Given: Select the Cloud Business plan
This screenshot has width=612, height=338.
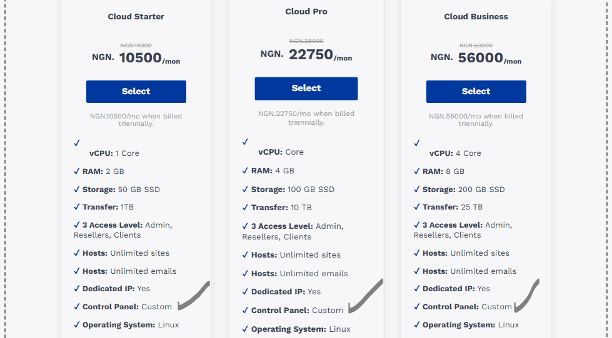Looking at the screenshot, I should click(x=476, y=92).
